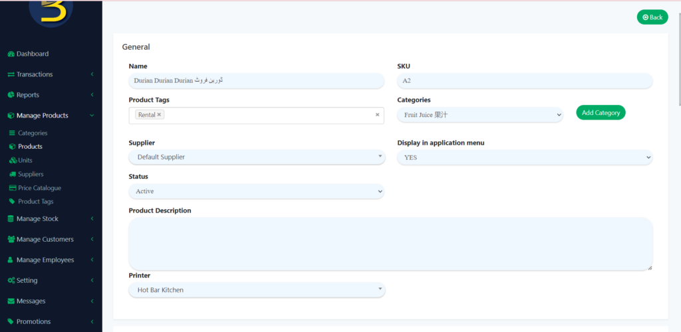Click the Price Catalogue card icon
This screenshot has height=332, width=681.
click(x=12, y=188)
